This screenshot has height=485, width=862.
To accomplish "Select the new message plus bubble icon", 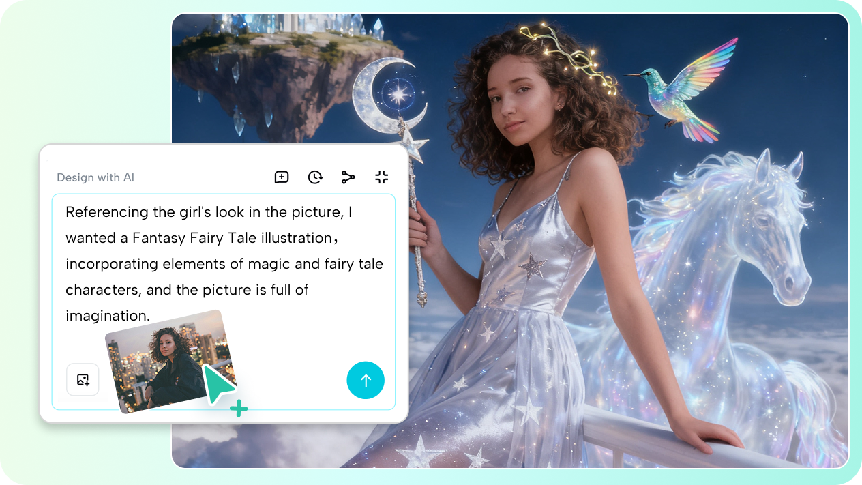I will [x=281, y=177].
